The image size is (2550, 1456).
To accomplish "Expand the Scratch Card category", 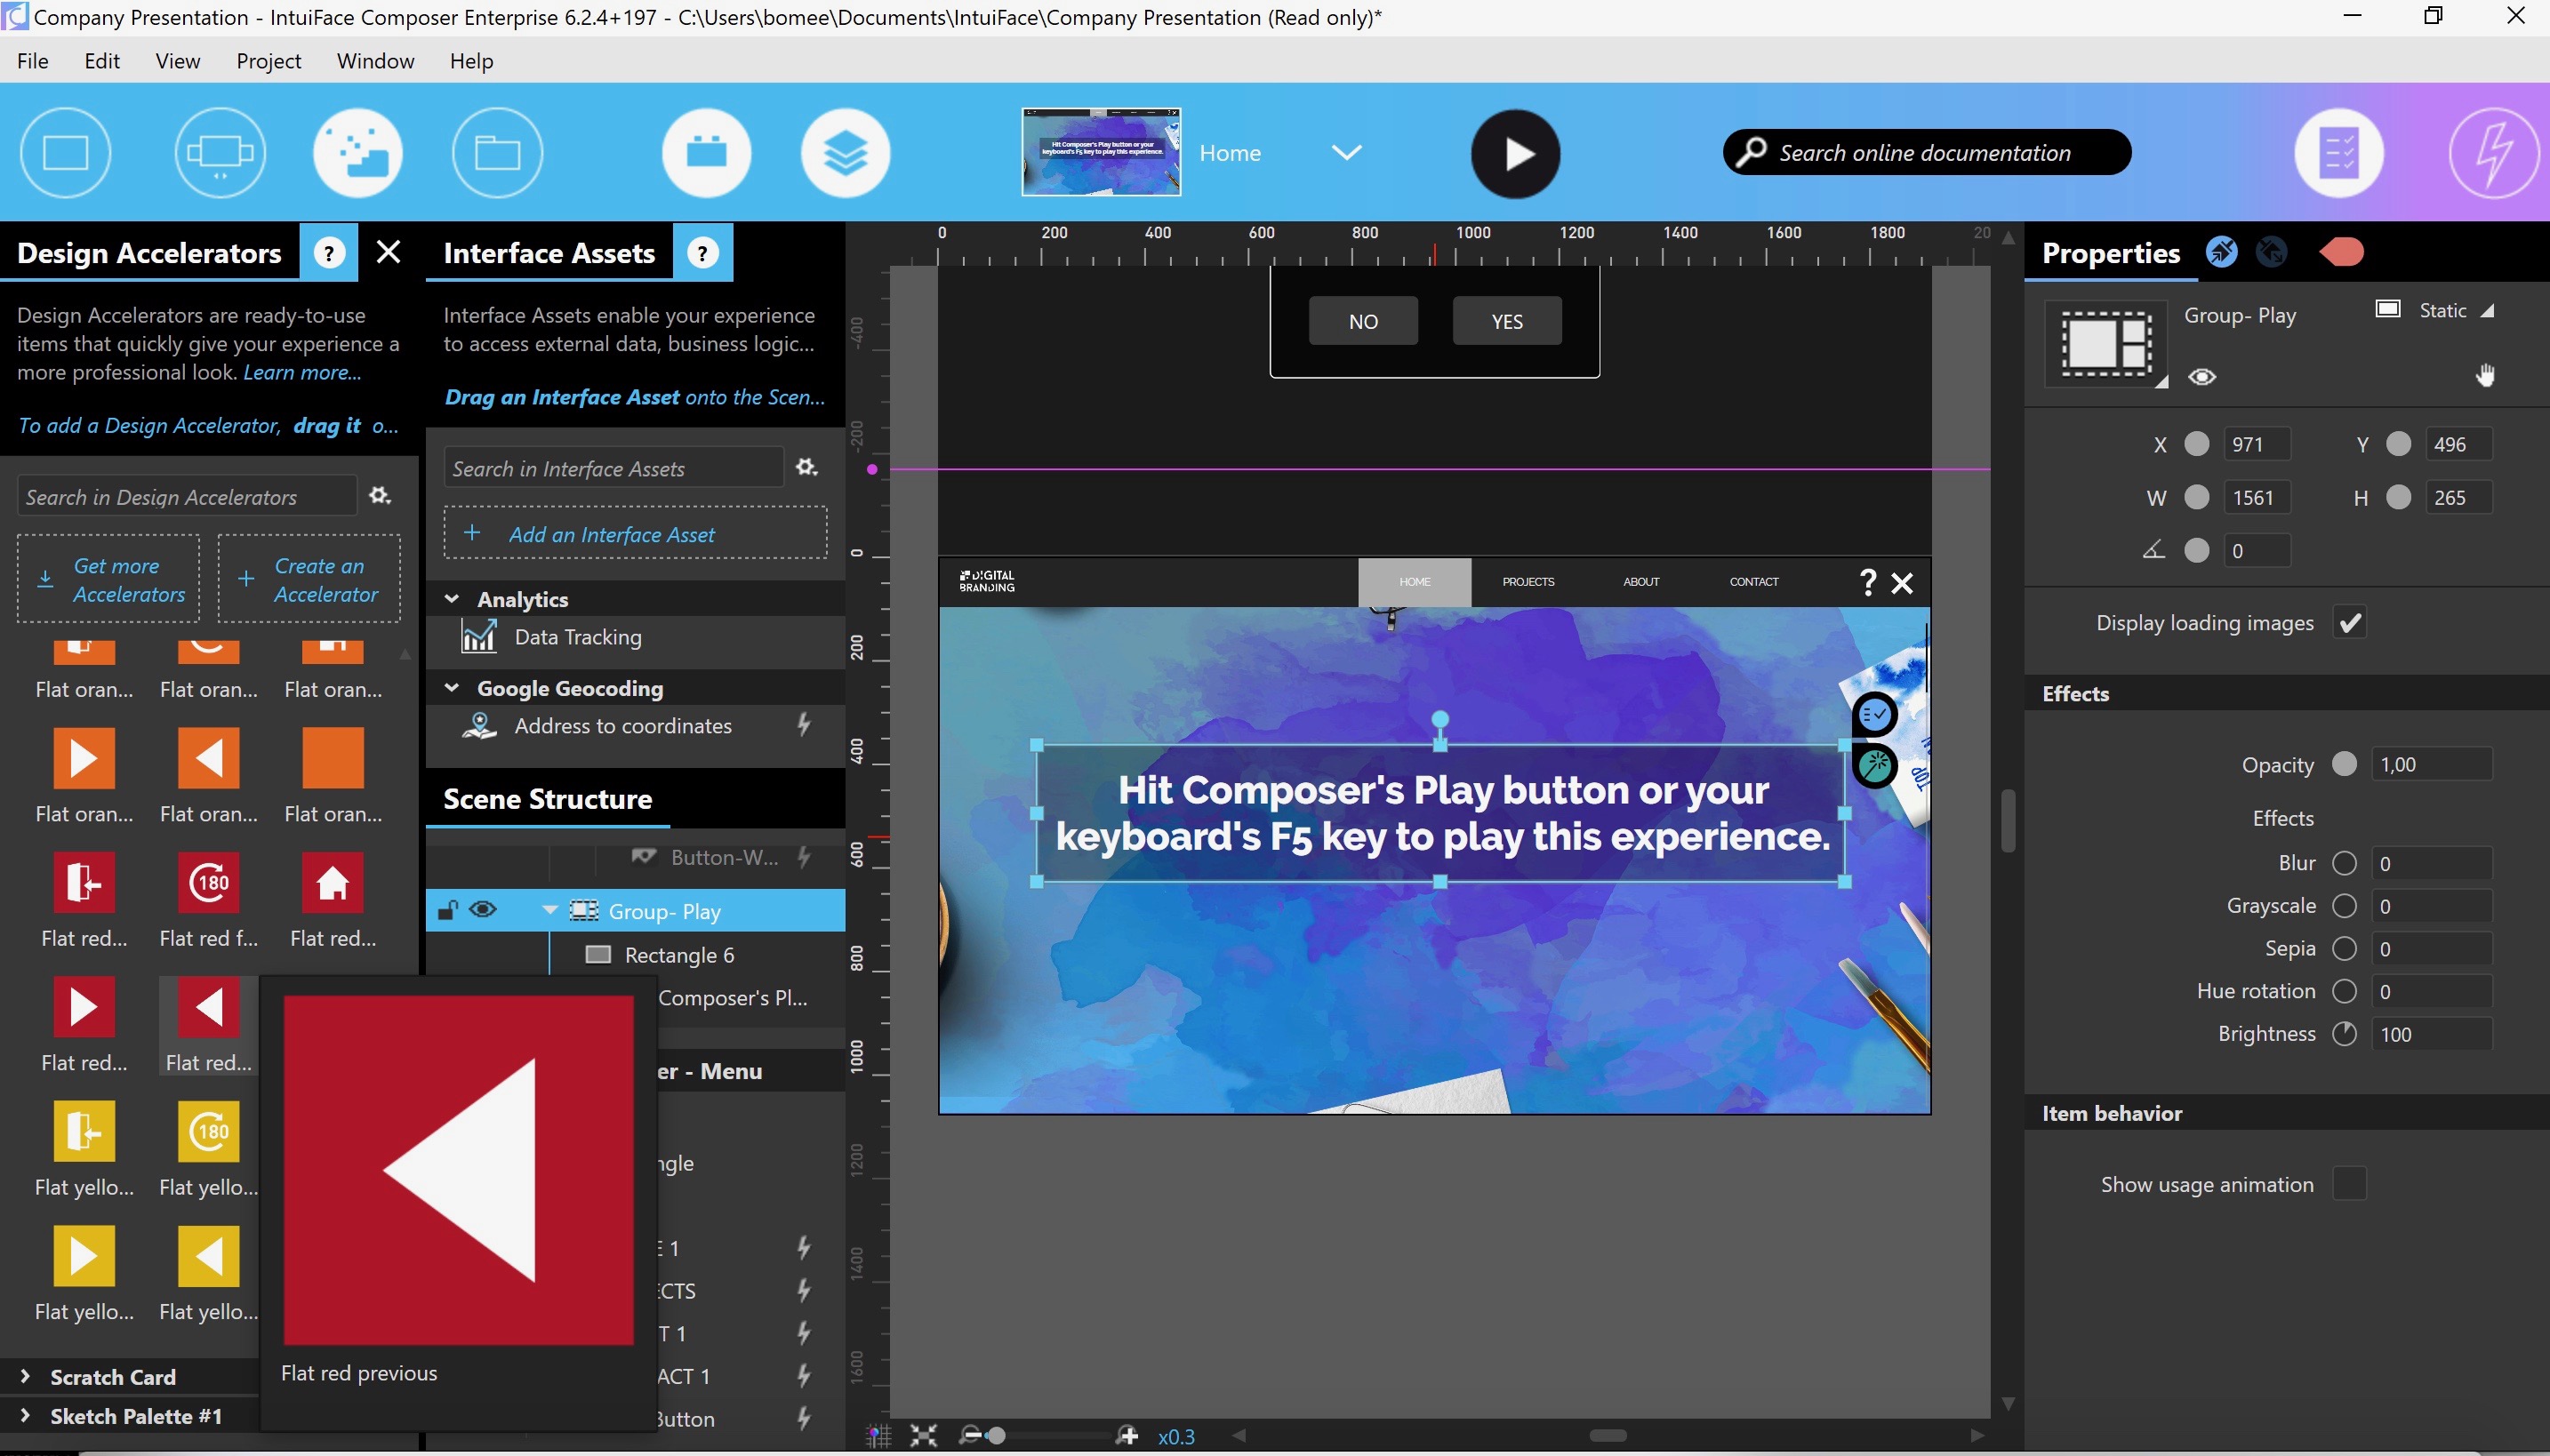I will pos(25,1377).
